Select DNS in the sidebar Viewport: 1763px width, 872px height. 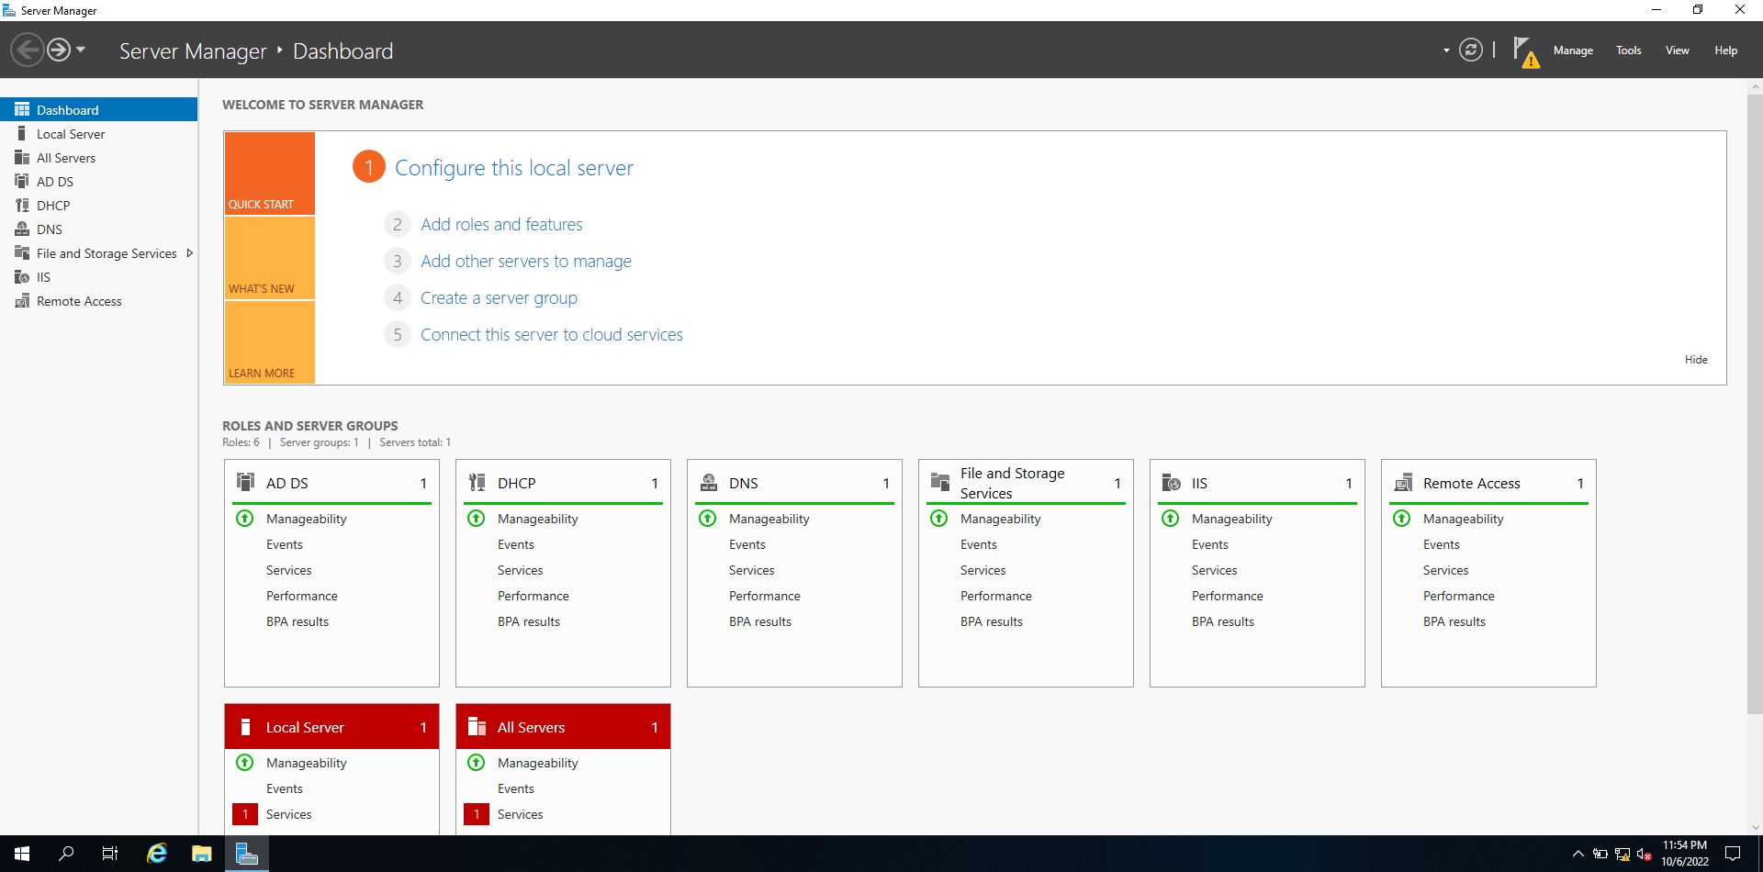(99, 229)
